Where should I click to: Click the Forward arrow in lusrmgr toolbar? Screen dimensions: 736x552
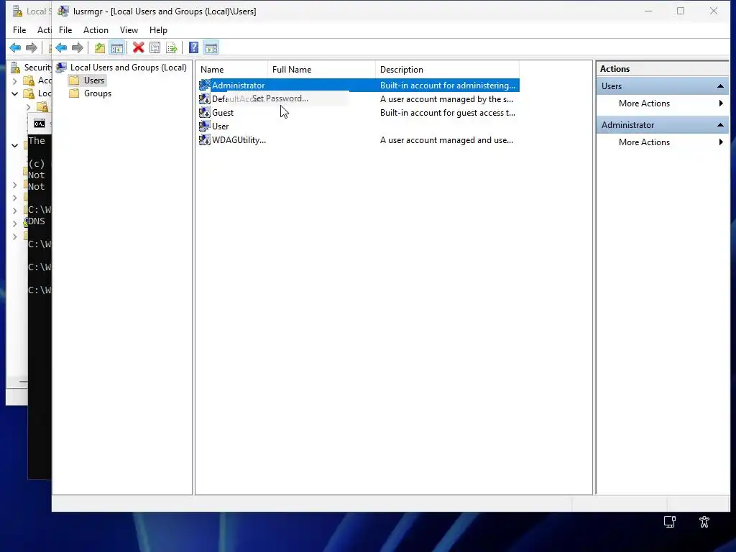[x=78, y=47]
